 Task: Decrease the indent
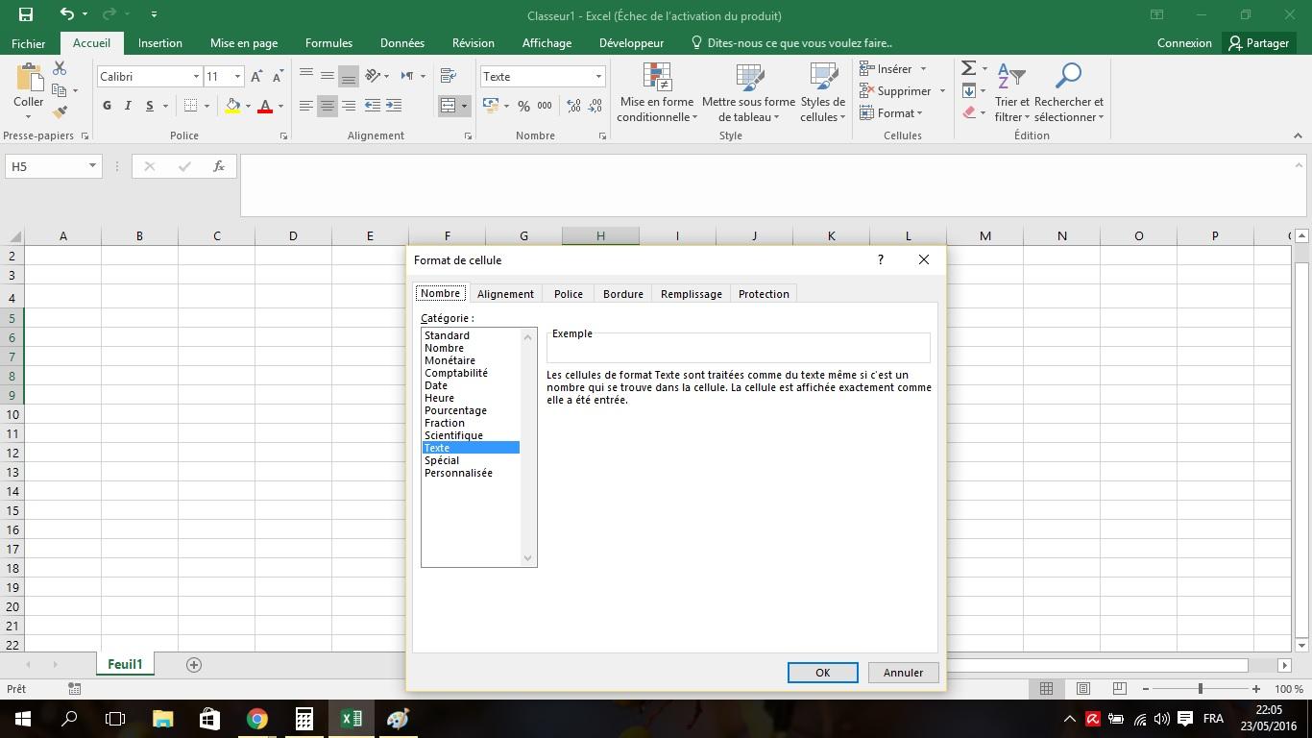pyautogui.click(x=373, y=106)
